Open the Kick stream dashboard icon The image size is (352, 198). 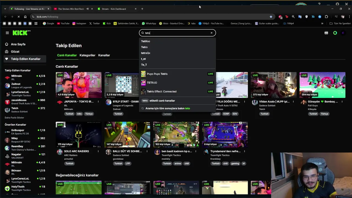(326, 33)
